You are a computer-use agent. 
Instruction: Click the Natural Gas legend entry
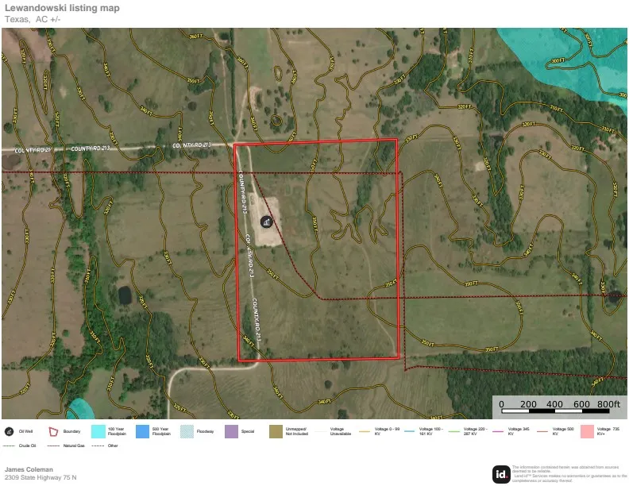point(66,446)
